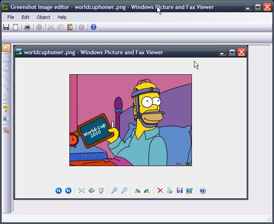Copy the image to clipboard via toolbar

16,27
